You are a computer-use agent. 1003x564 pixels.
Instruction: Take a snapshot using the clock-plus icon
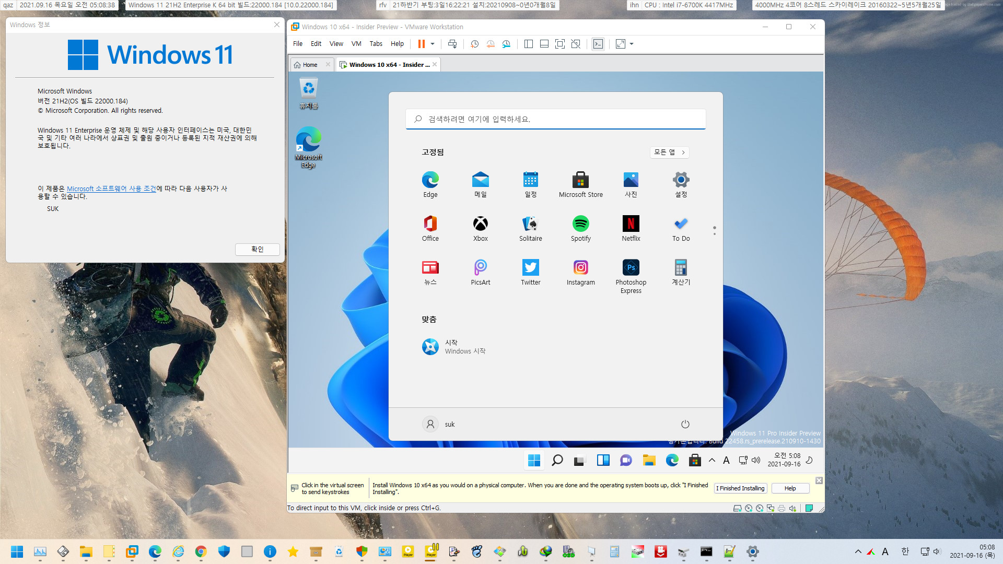[x=474, y=44]
